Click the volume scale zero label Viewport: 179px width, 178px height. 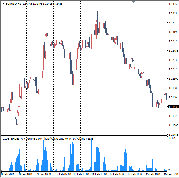169,170
